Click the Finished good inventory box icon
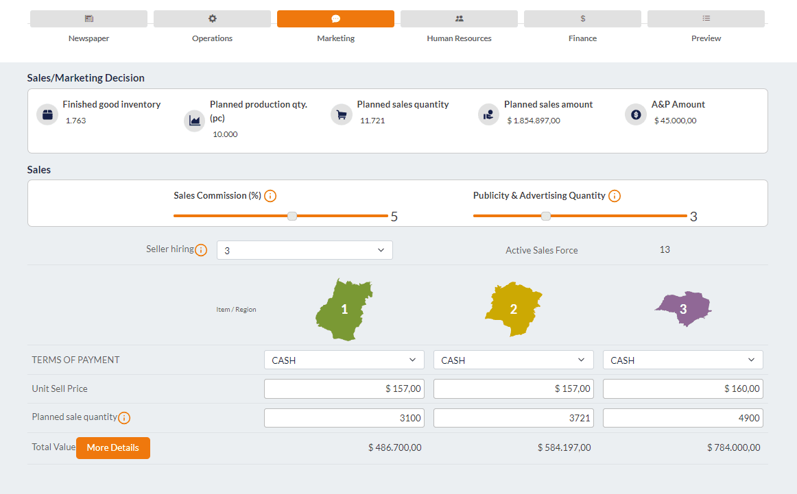797x494 pixels. pos(47,114)
